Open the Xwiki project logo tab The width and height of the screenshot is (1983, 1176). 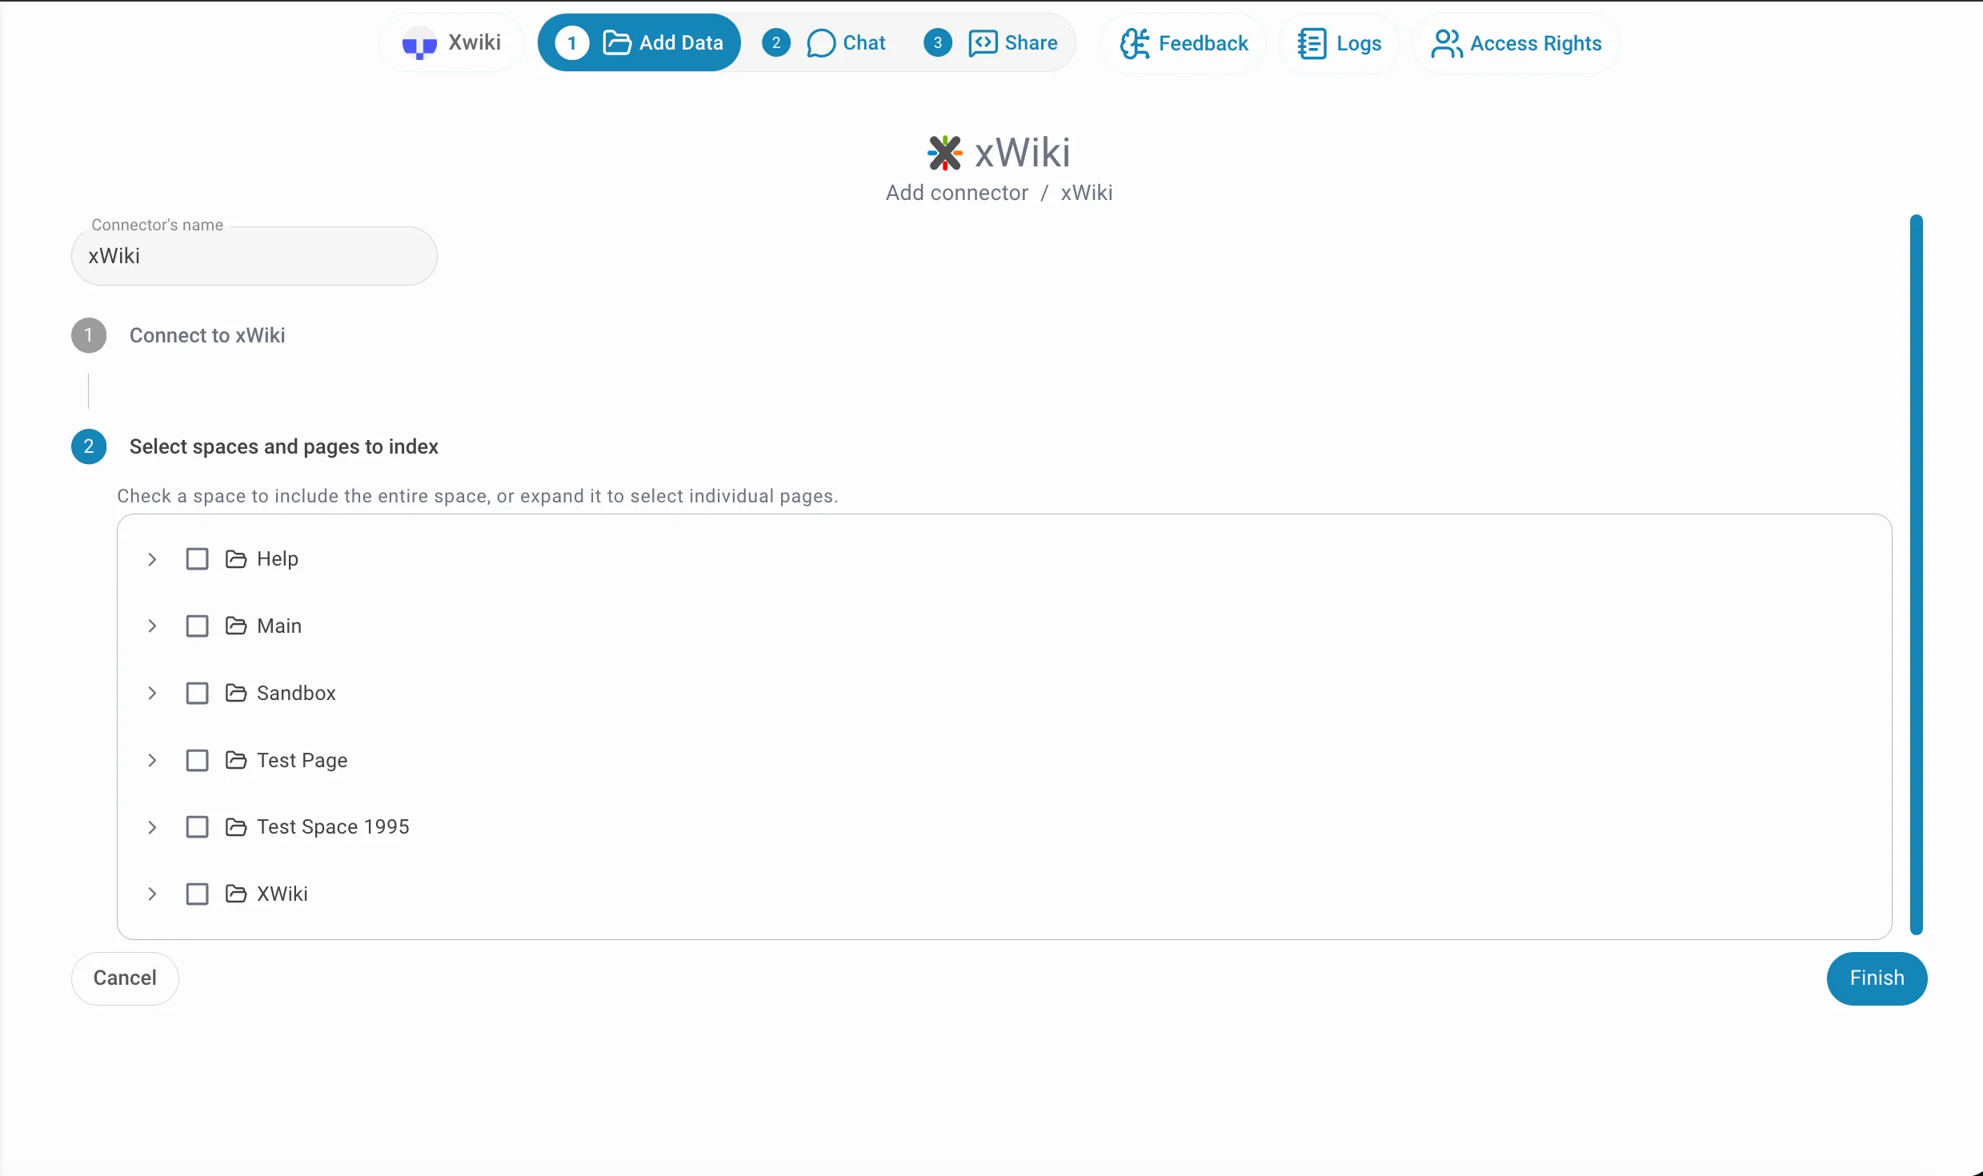[451, 43]
